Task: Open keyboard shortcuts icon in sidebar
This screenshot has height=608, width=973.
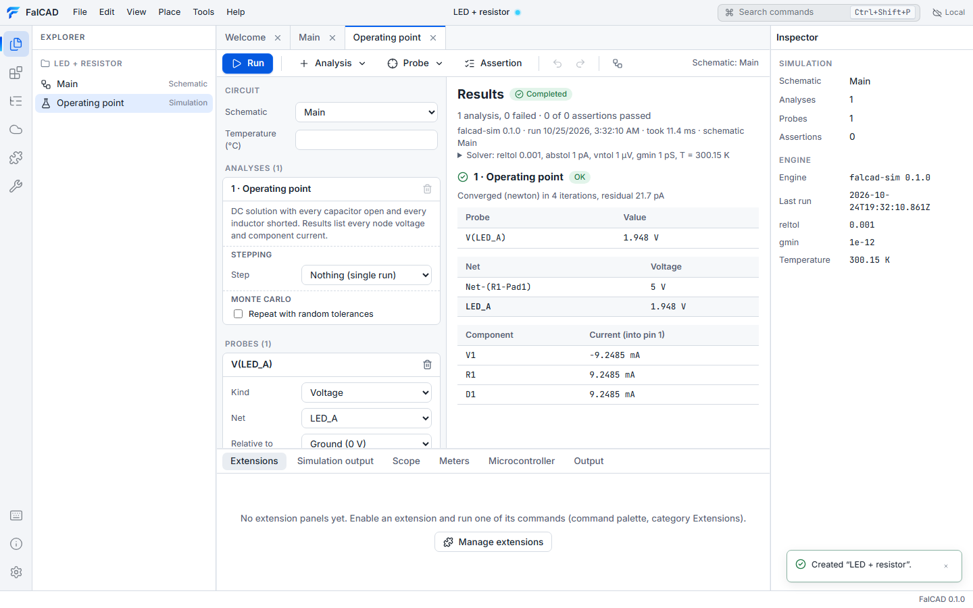Action: 16,515
